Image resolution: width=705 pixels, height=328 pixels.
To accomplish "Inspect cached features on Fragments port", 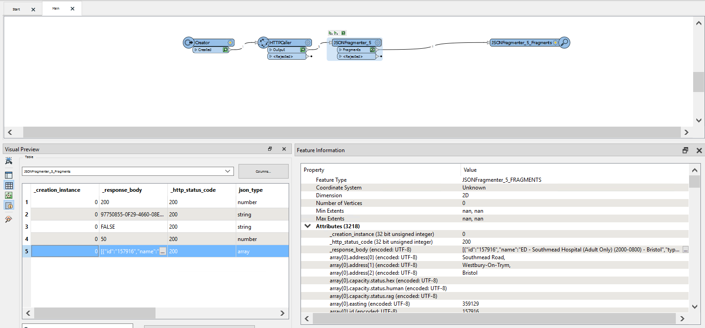I will coord(373,50).
